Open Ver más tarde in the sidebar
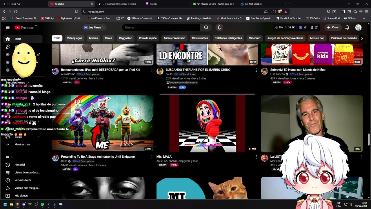Viewport: 371px width, 209px height. coord(23,180)
